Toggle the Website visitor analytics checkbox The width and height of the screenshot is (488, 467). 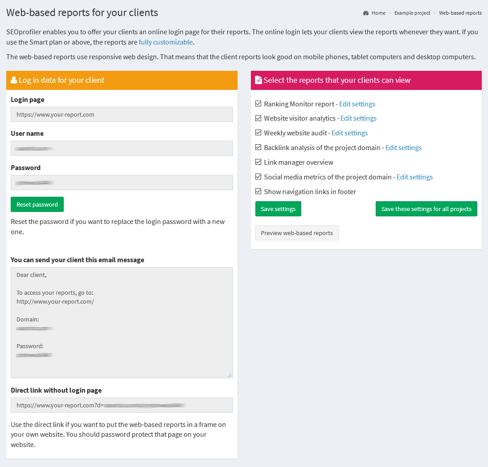(x=258, y=118)
